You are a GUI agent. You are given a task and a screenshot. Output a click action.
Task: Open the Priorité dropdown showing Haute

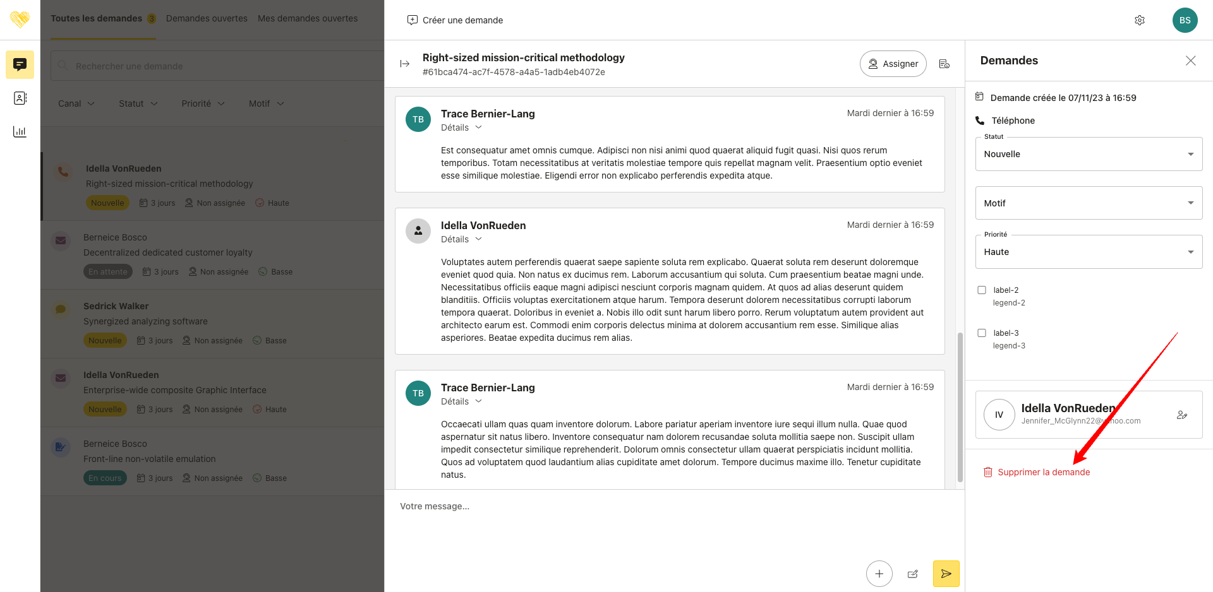point(1088,252)
